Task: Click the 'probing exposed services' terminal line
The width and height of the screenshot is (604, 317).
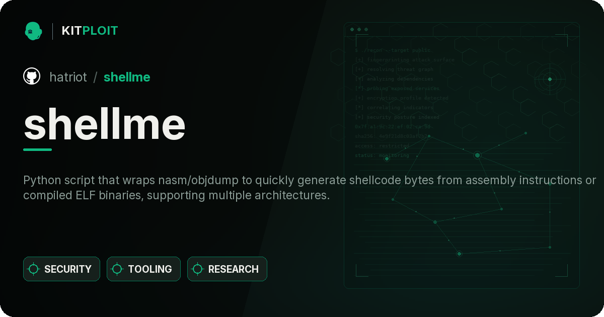Action: point(397,89)
